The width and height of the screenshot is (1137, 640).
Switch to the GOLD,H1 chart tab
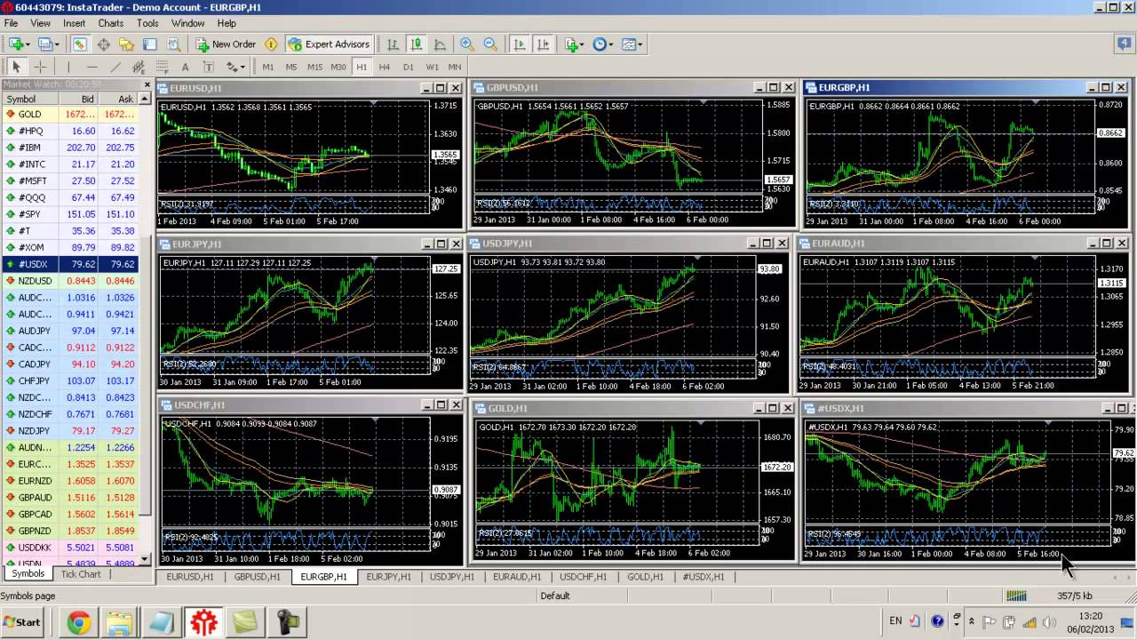tap(645, 577)
